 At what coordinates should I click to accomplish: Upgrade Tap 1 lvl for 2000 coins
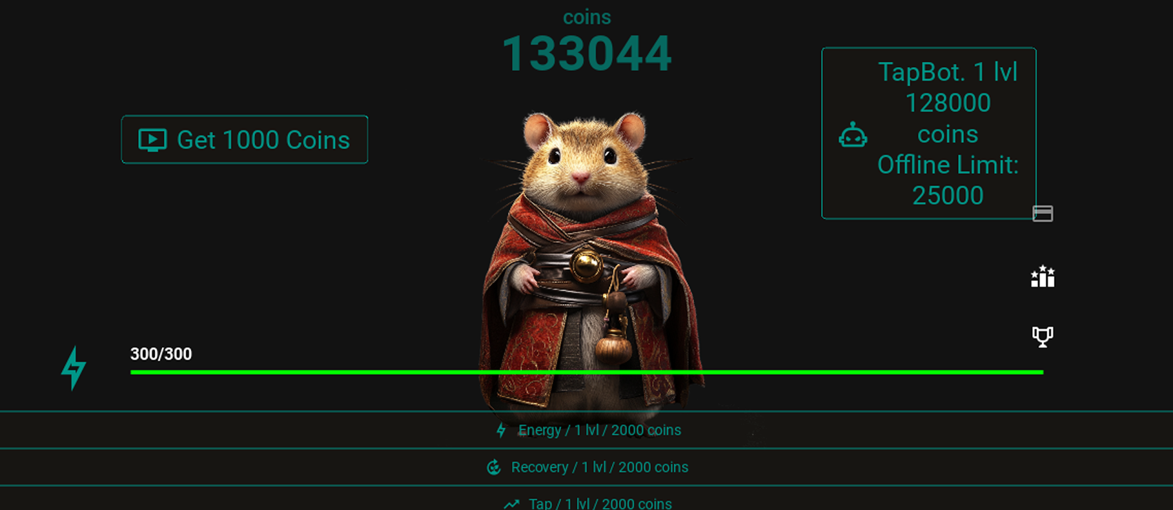(586, 499)
